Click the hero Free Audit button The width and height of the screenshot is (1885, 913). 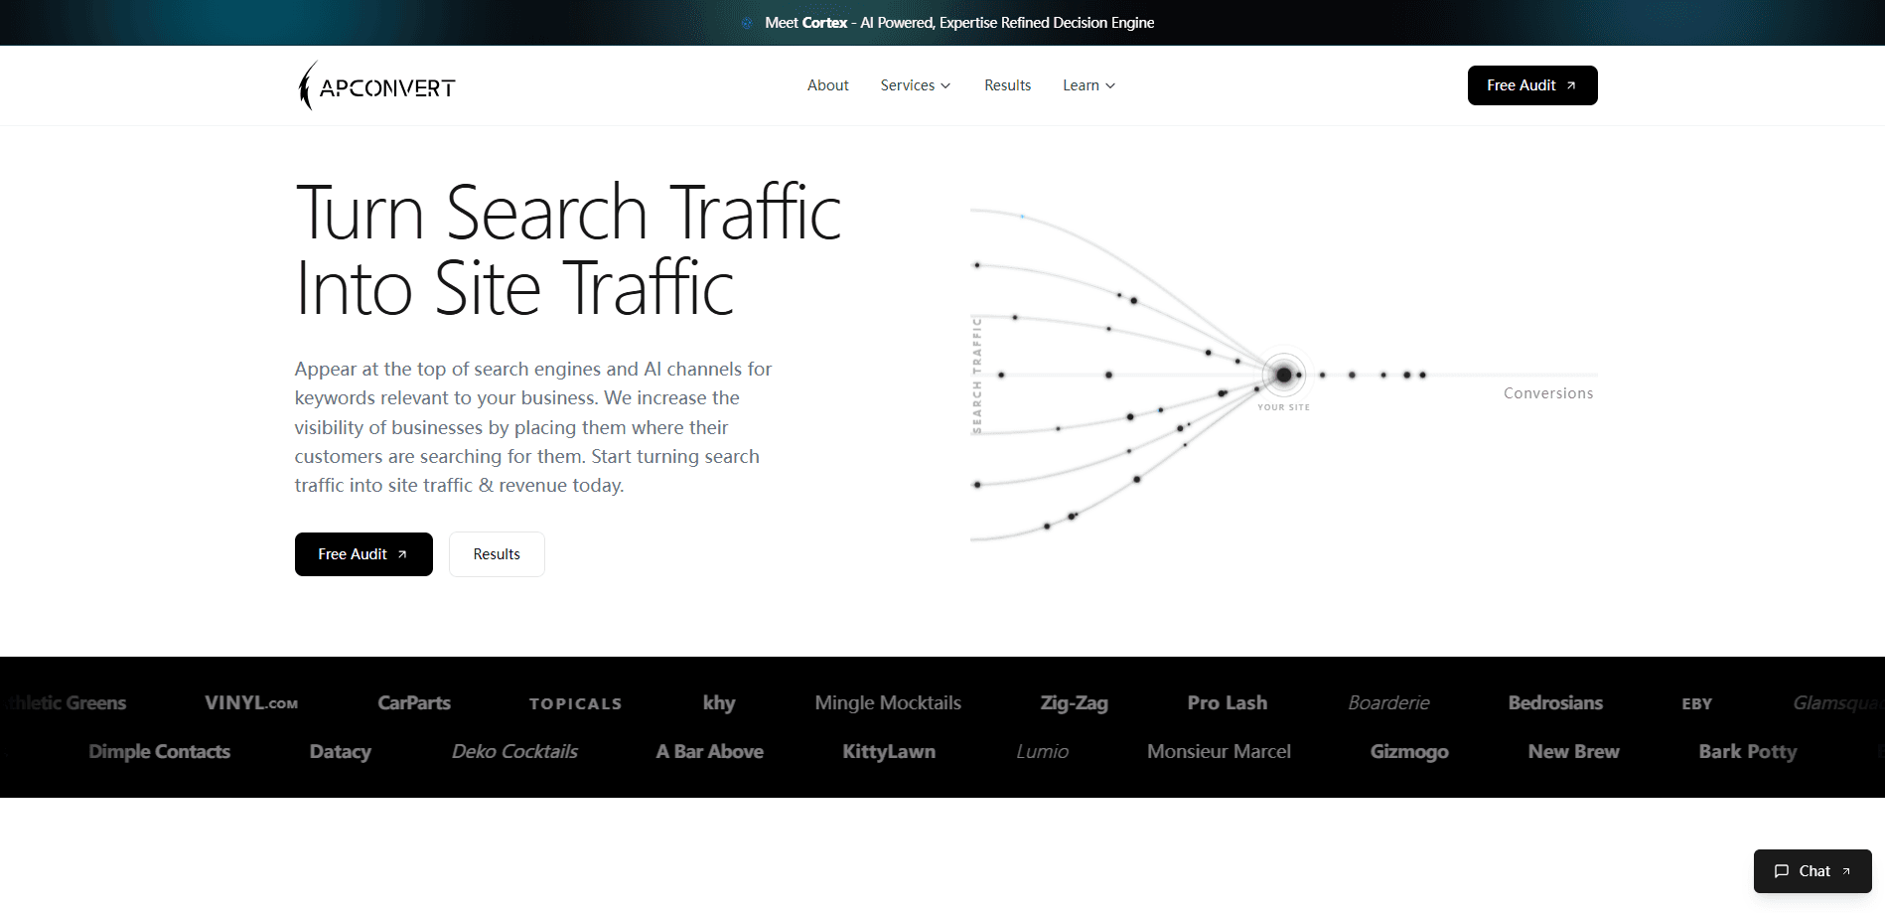click(363, 554)
